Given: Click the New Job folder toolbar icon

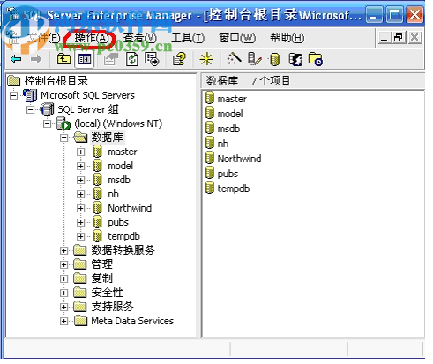Looking at the screenshot, I should [x=315, y=59].
